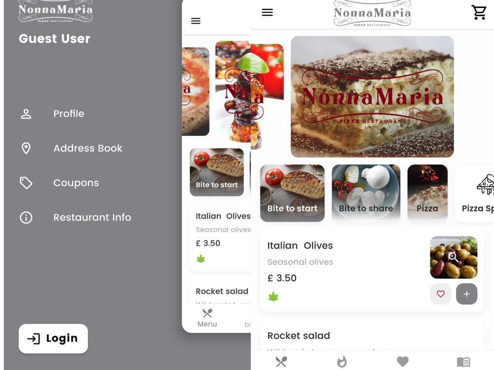The image size is (494, 370).
Task: Open the Pizza Special category tile
Action: [x=475, y=193]
